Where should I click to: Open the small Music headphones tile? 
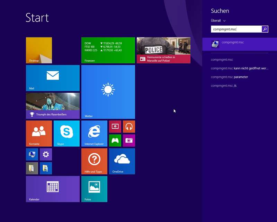(129, 127)
